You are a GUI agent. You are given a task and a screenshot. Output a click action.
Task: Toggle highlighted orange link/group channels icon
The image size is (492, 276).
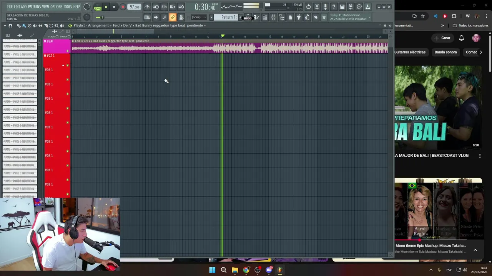click(x=173, y=17)
